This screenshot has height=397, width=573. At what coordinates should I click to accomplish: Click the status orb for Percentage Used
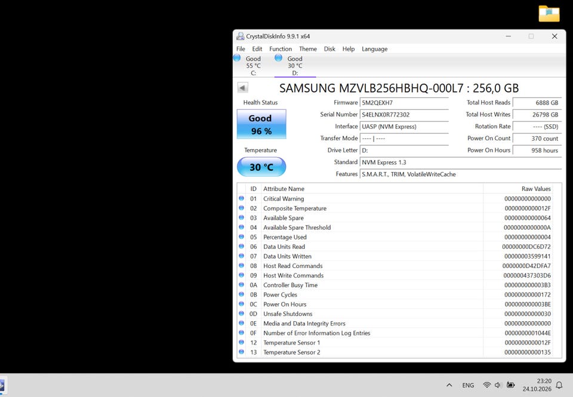(241, 236)
